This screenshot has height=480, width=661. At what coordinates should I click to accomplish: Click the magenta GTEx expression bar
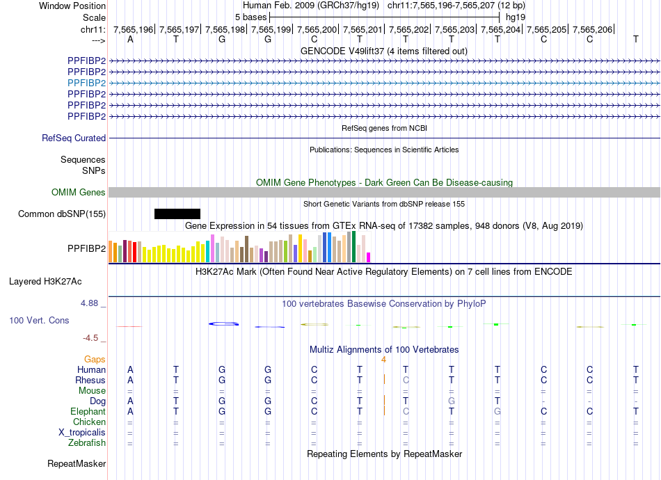pyautogui.click(x=369, y=257)
